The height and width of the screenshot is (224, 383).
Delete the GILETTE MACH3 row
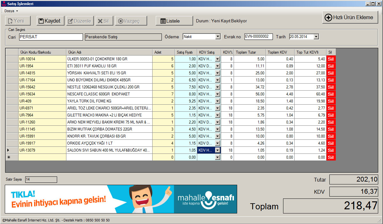point(331,115)
